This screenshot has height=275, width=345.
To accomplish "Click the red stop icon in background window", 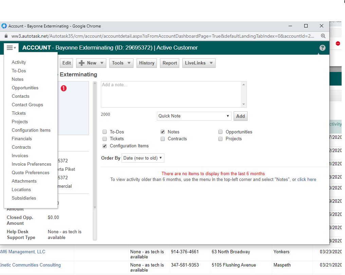I will pyautogui.click(x=338, y=43).
